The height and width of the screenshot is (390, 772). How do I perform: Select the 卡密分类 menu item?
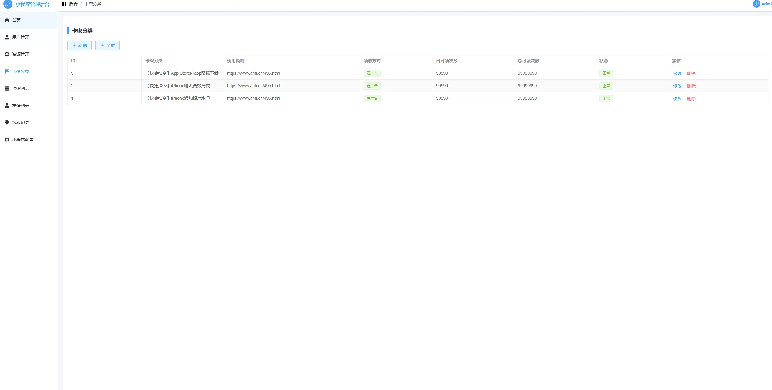(x=21, y=71)
